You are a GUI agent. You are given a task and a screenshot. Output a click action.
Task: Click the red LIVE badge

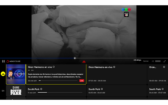pyautogui.click(x=82, y=81)
